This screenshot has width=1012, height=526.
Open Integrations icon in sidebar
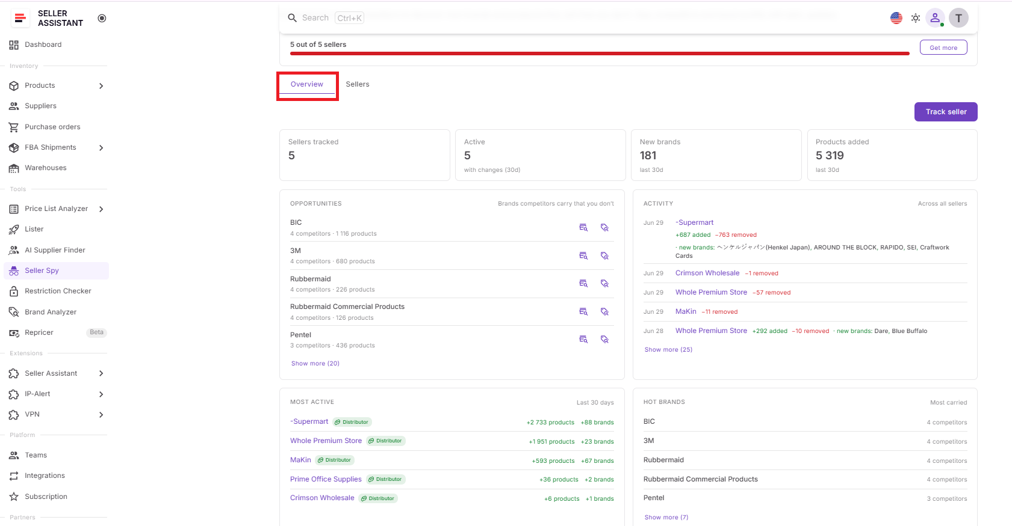point(14,476)
